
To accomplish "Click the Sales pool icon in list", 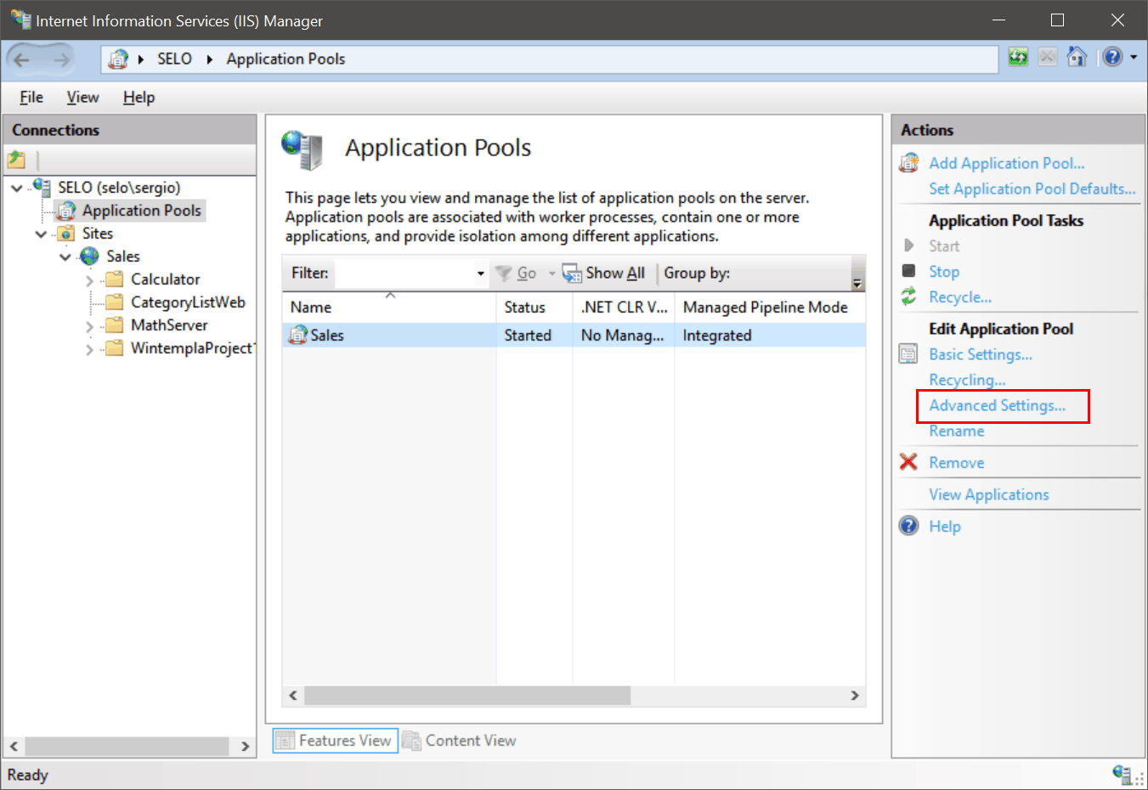I will point(297,335).
